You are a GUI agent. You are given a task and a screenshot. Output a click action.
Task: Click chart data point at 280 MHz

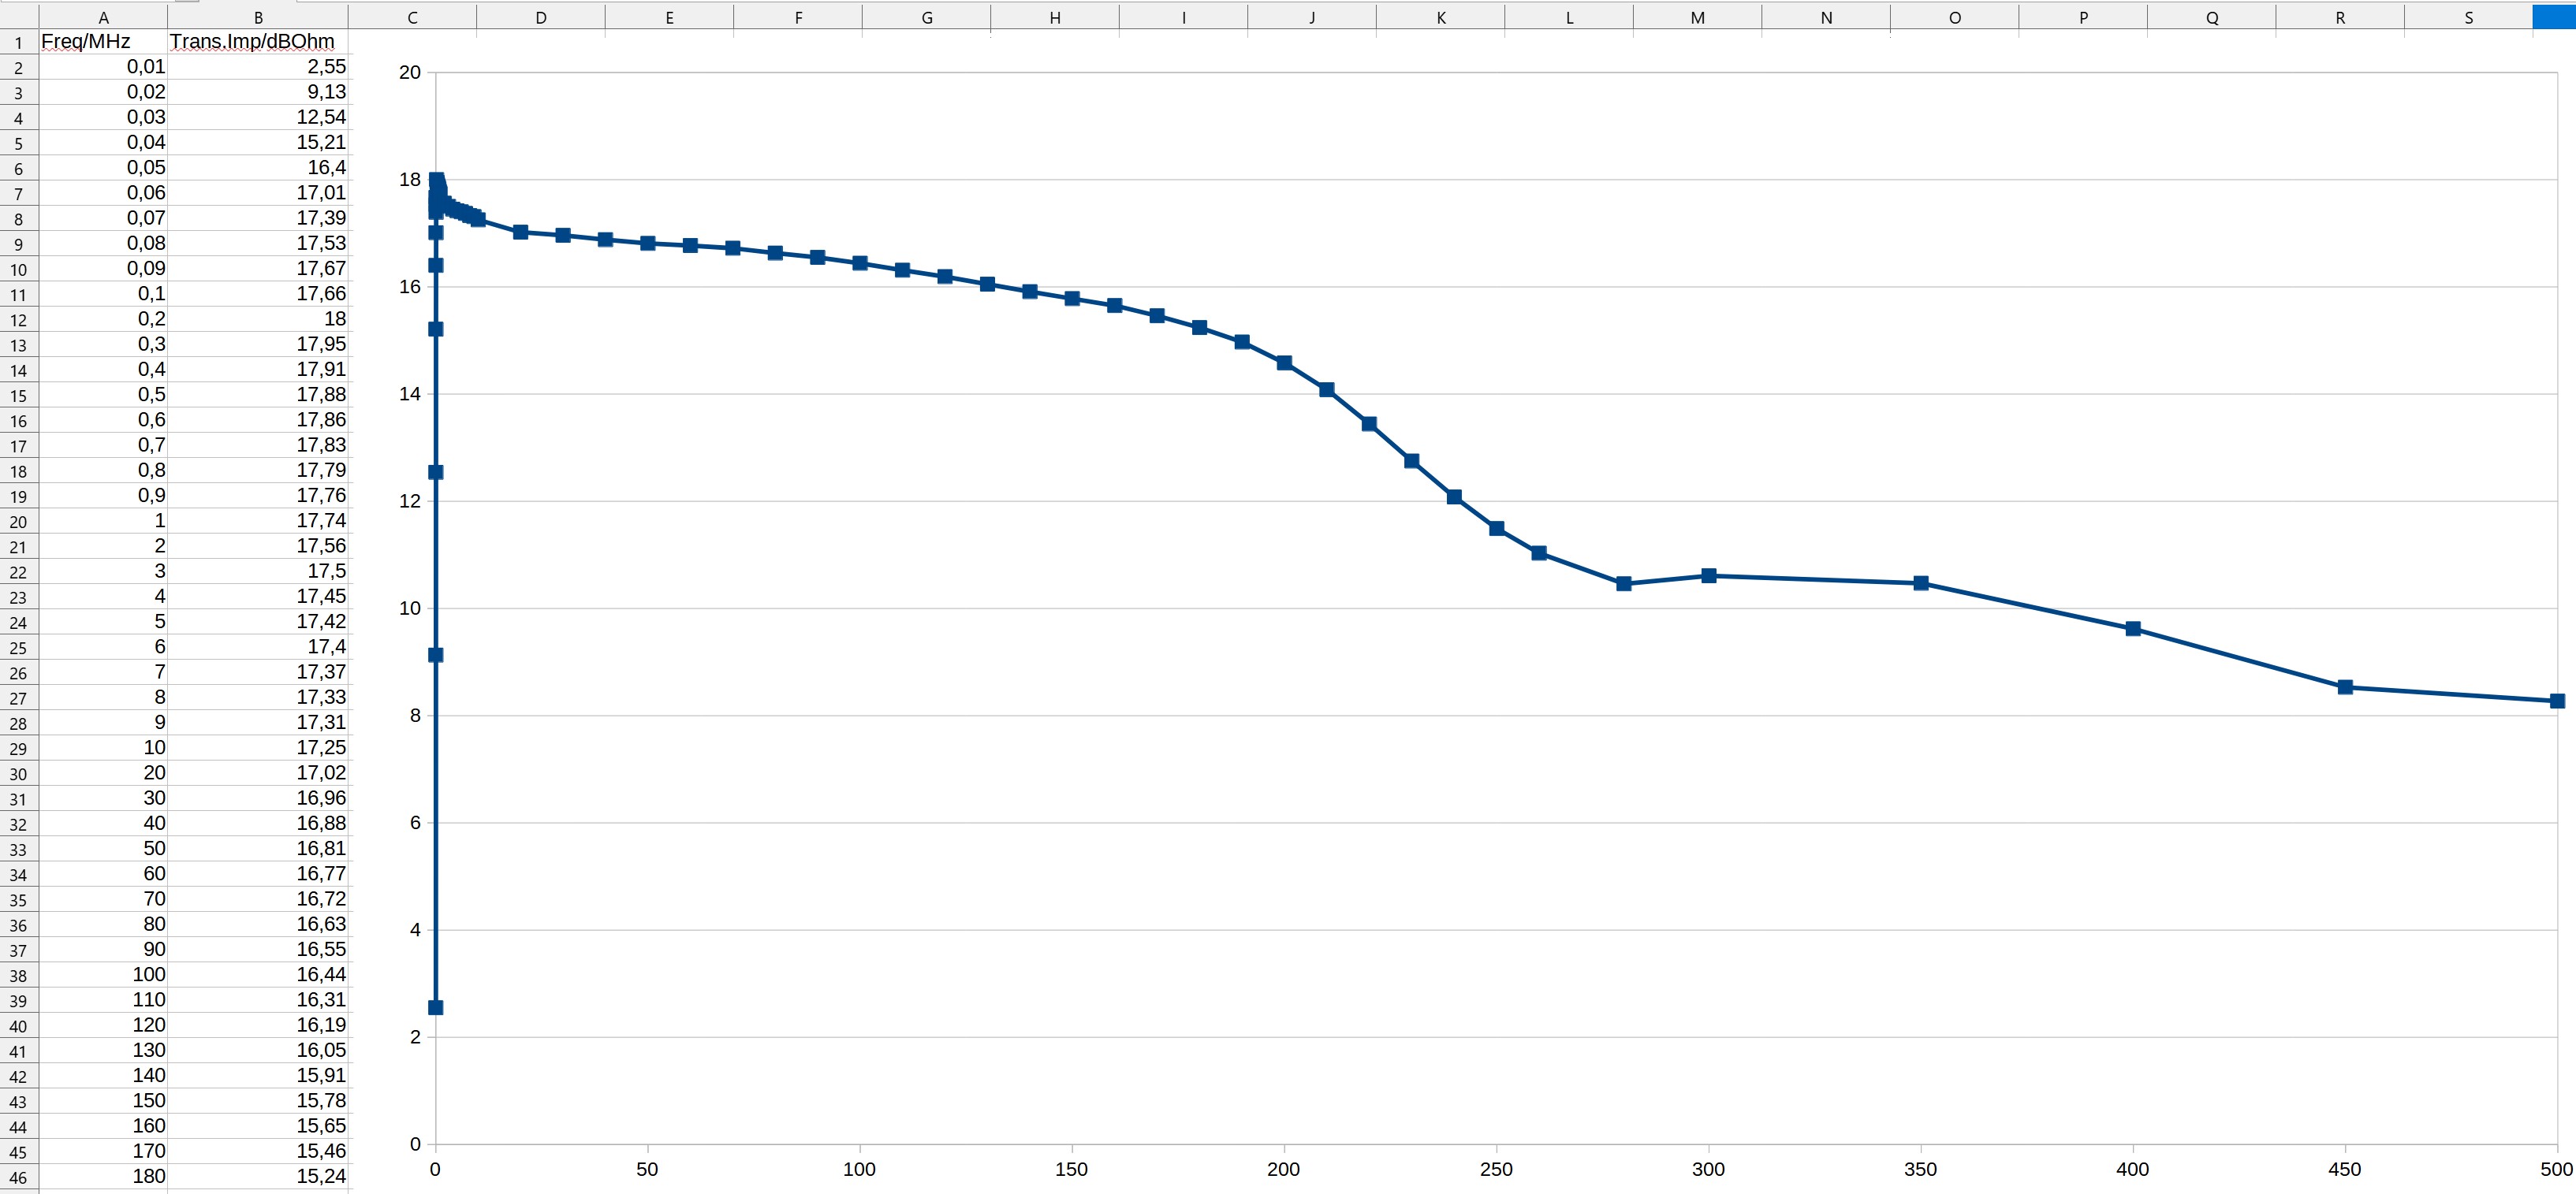pyautogui.click(x=1624, y=583)
